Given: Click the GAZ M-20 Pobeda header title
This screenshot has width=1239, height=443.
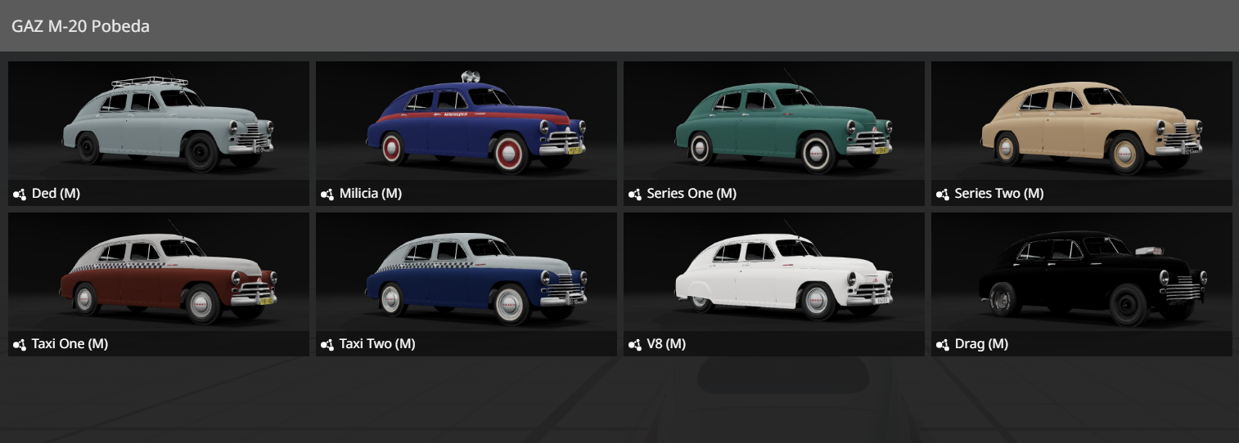Looking at the screenshot, I should [x=80, y=26].
